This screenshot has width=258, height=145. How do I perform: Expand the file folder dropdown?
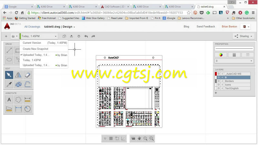pos(15,36)
